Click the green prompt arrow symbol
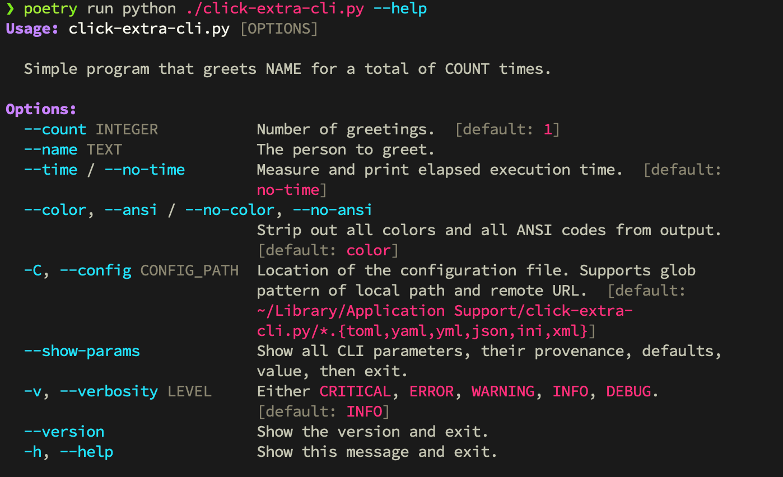The image size is (783, 477). (10, 9)
